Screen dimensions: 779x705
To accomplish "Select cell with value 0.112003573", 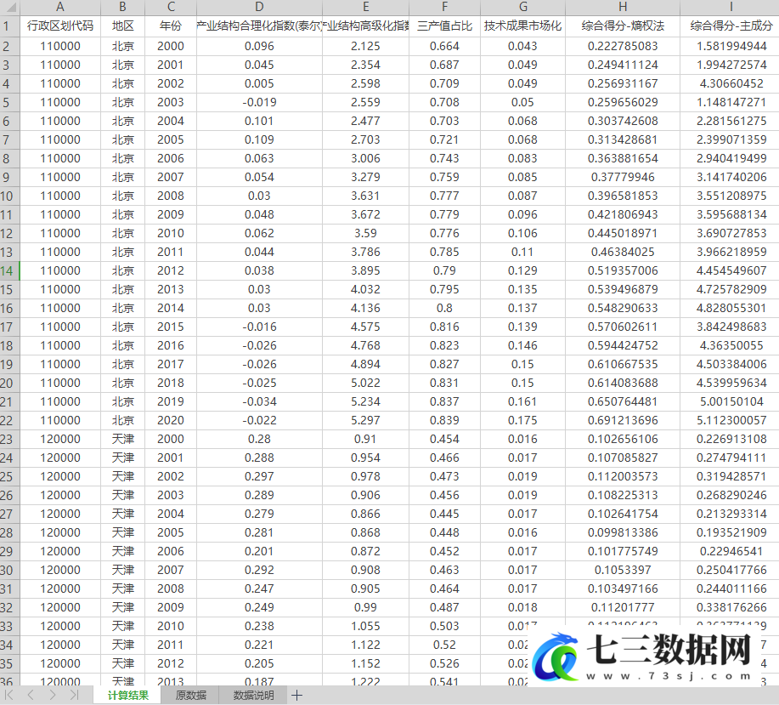I will 623,477.
